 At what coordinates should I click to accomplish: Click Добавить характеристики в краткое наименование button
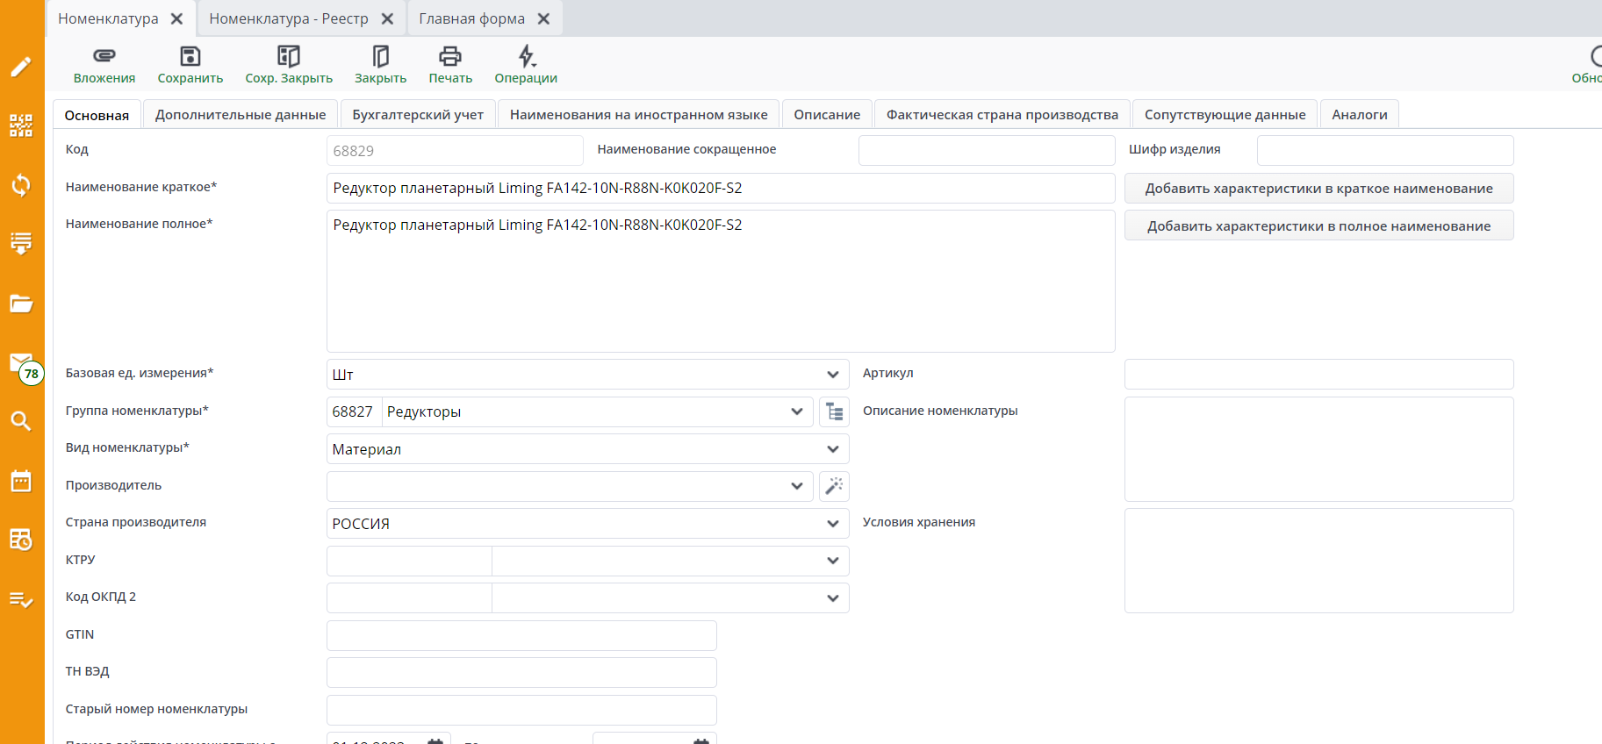coord(1318,189)
